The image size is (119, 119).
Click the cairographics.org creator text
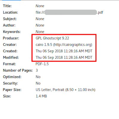point(64,45)
